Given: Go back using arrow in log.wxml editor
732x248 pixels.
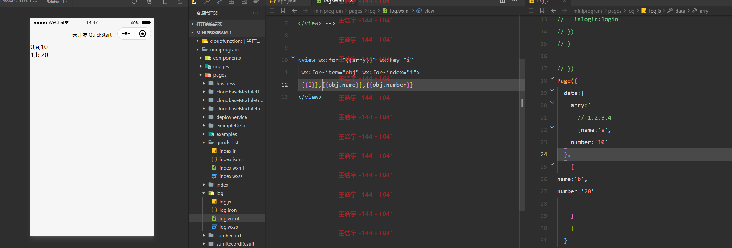Looking at the screenshot, I should tap(295, 10).
